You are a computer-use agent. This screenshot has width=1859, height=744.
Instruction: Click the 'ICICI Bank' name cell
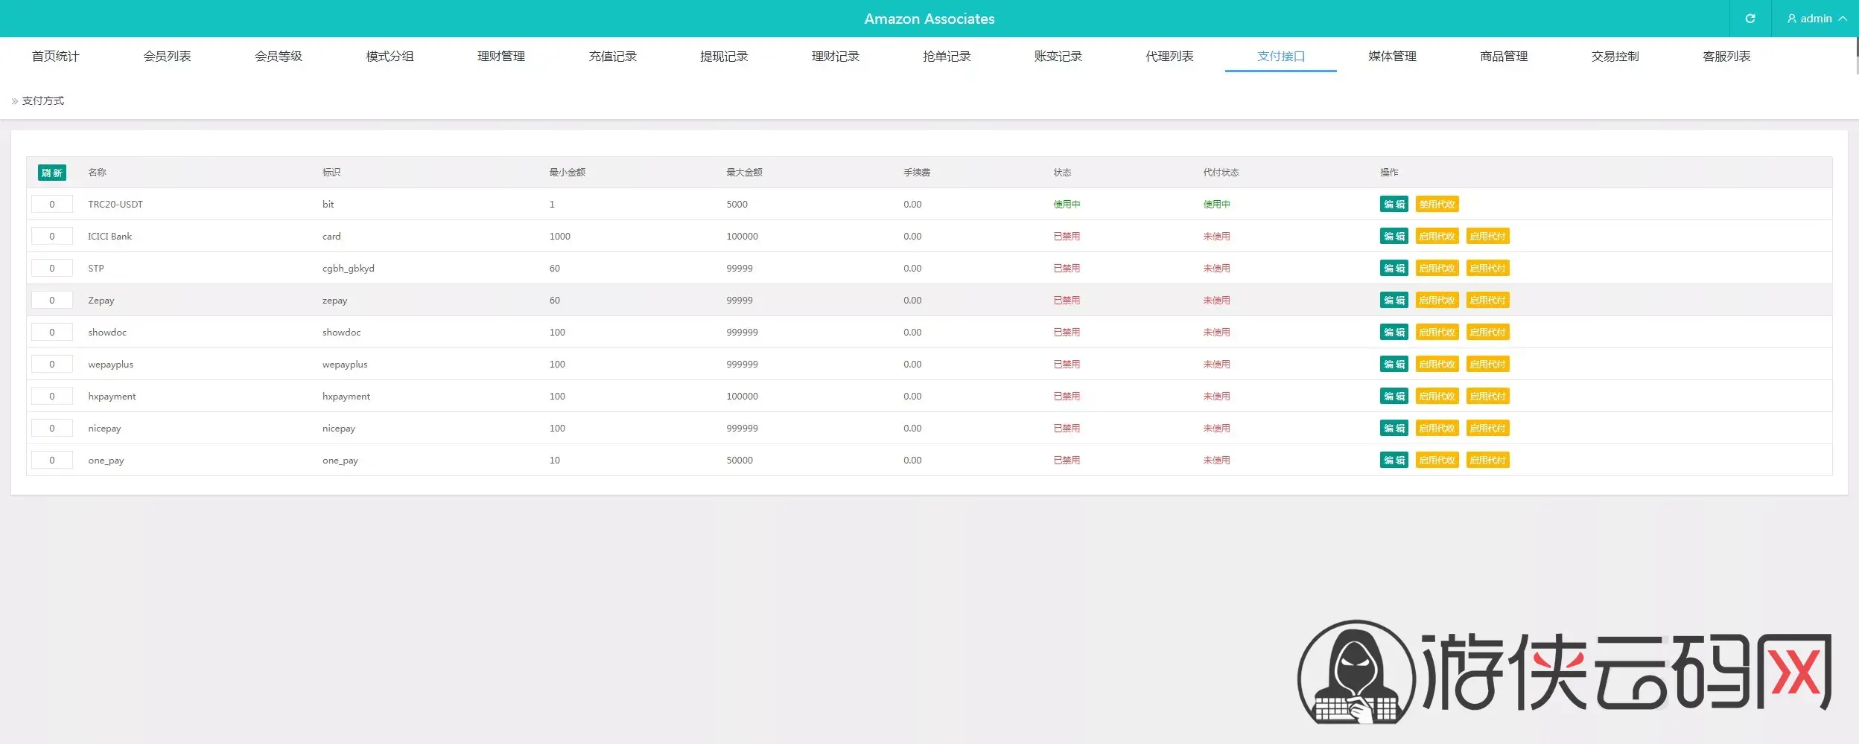(x=109, y=236)
